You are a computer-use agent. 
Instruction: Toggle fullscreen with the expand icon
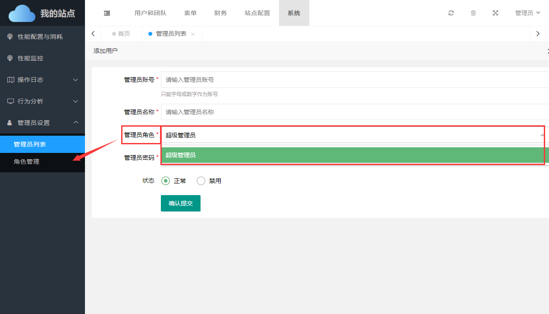point(496,13)
